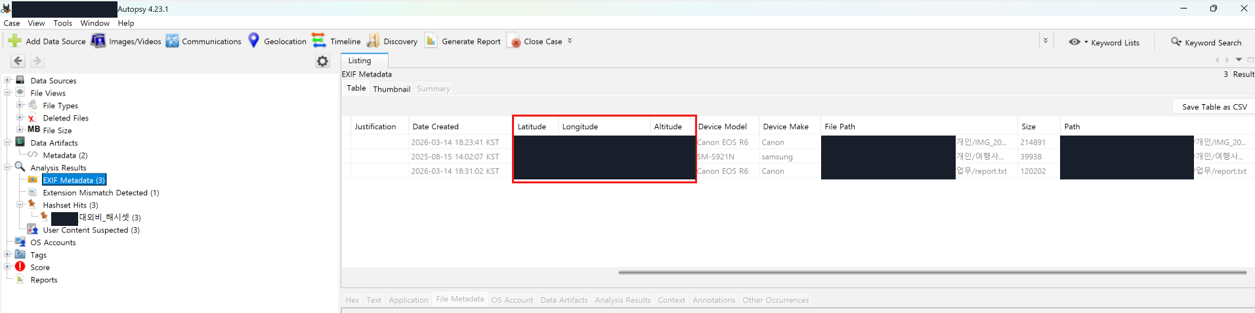
Task: Open the Window menu
Action: 95,23
